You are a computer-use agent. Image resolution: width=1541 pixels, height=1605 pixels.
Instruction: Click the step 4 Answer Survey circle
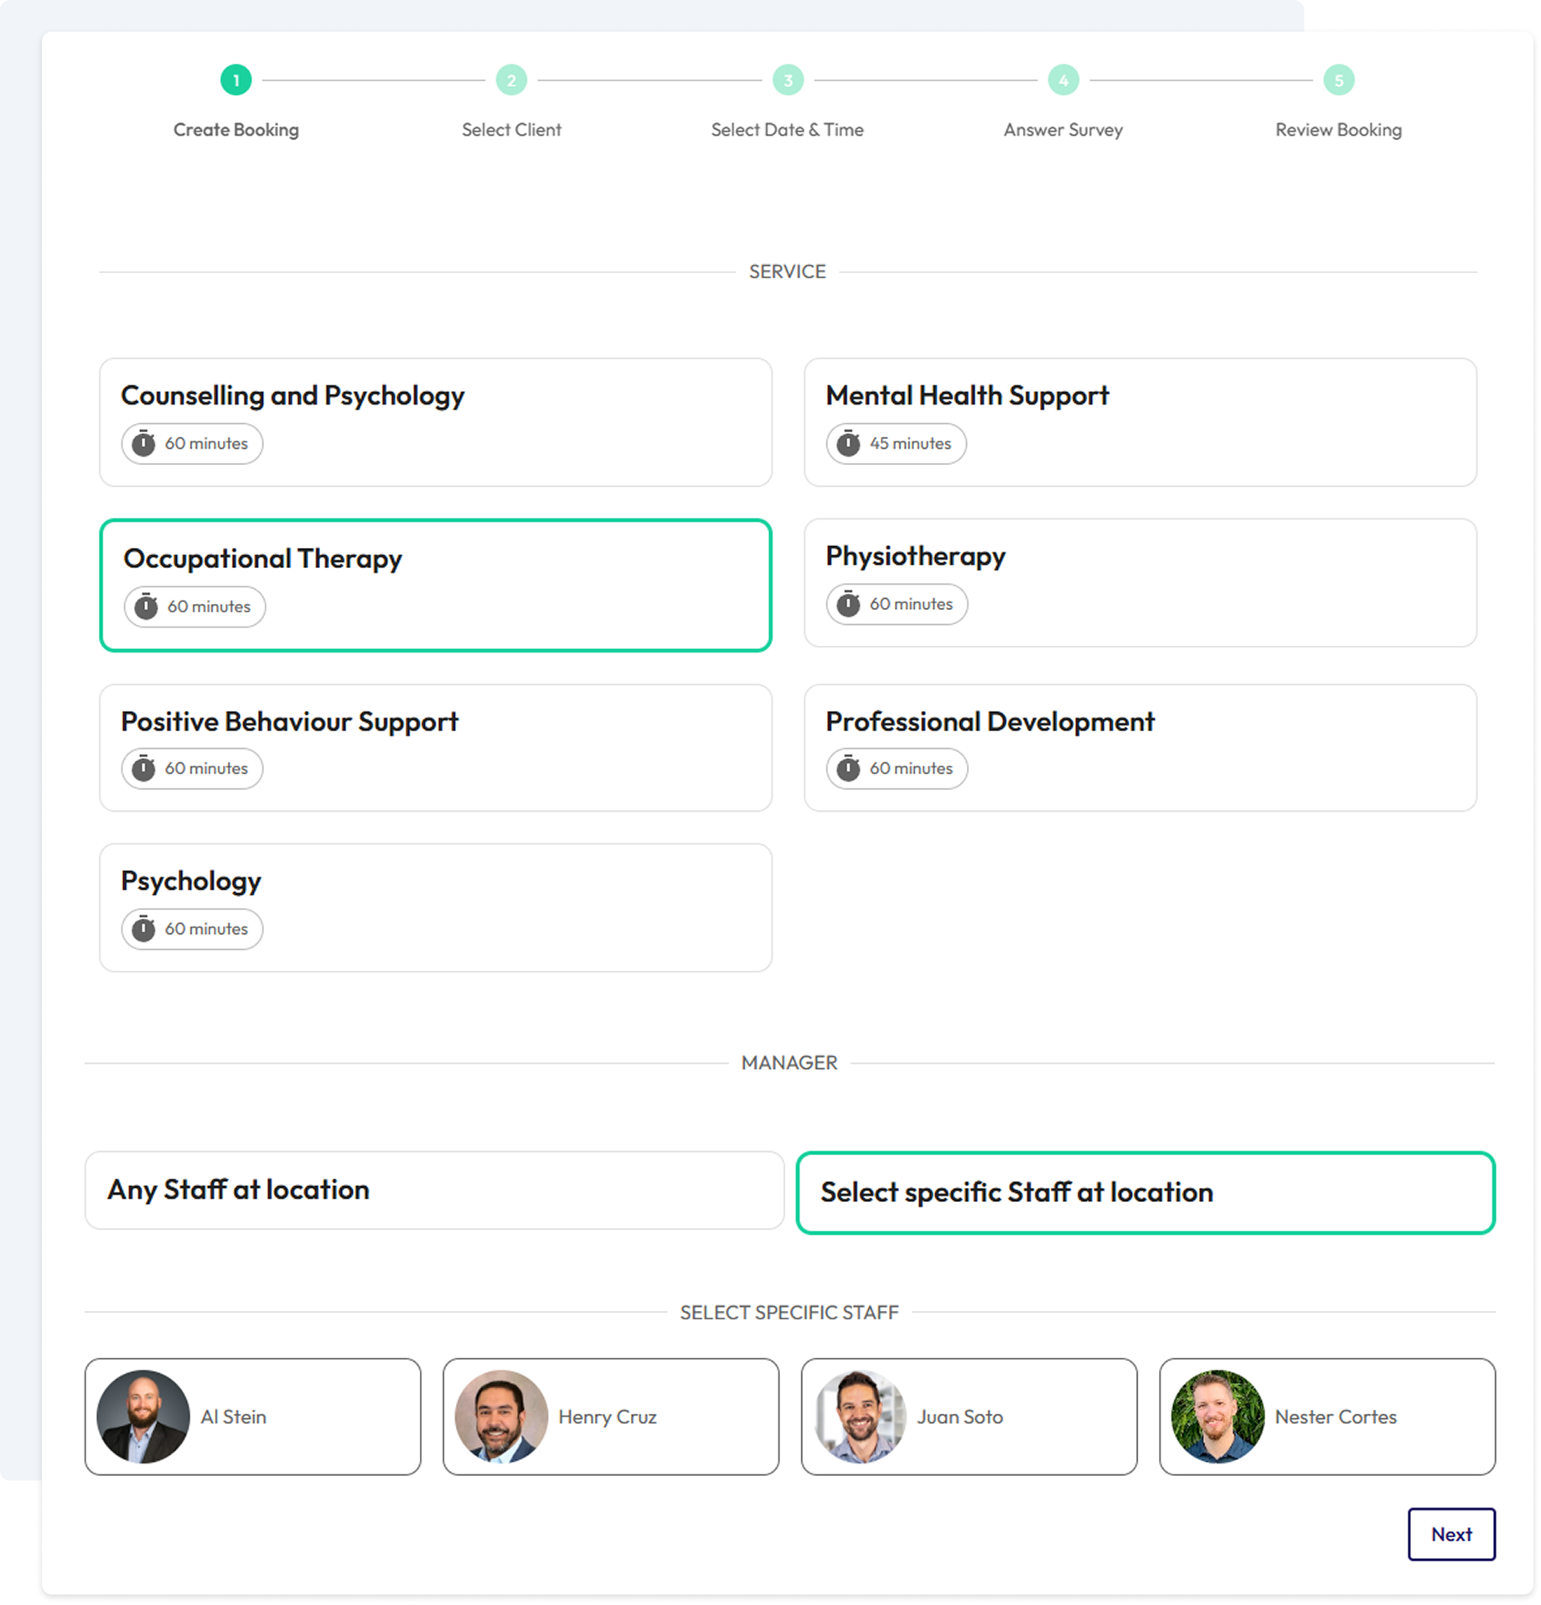click(1063, 80)
